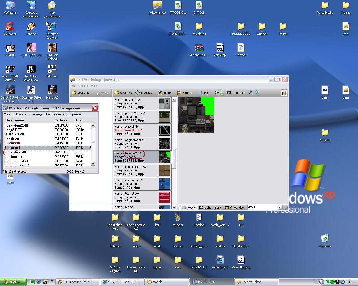Click Open IMG in TXD Workshop
Viewport: 358px width, 286px height.
tap(81, 93)
